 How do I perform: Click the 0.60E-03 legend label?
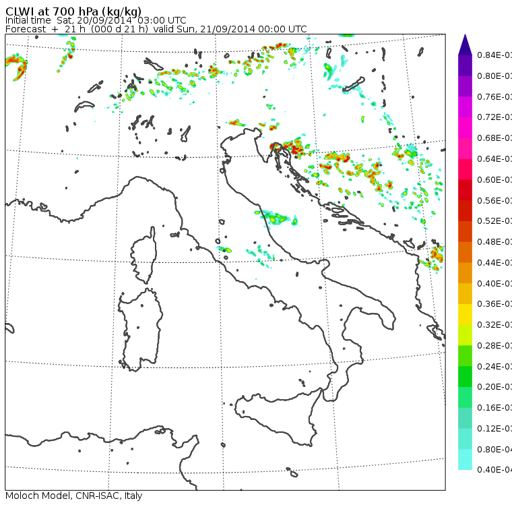pyautogui.click(x=494, y=180)
